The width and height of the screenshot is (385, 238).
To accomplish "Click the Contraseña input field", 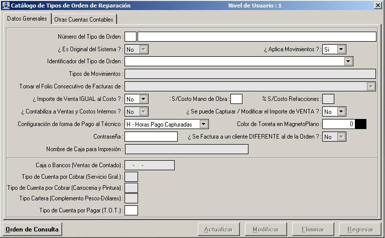I will pos(151,137).
